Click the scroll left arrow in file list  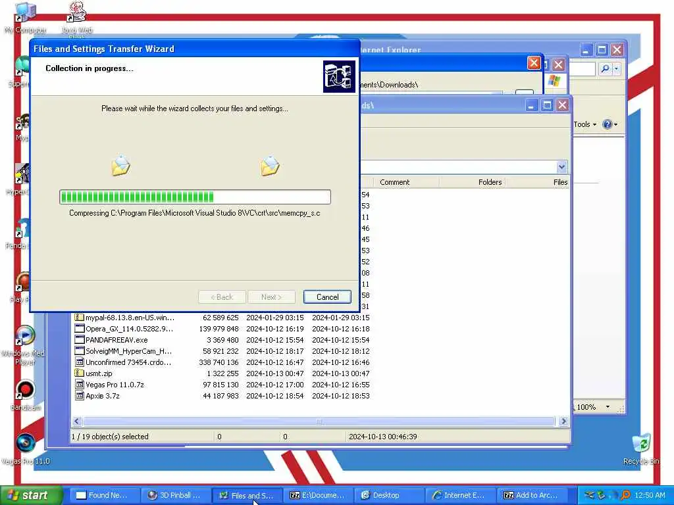coord(77,421)
